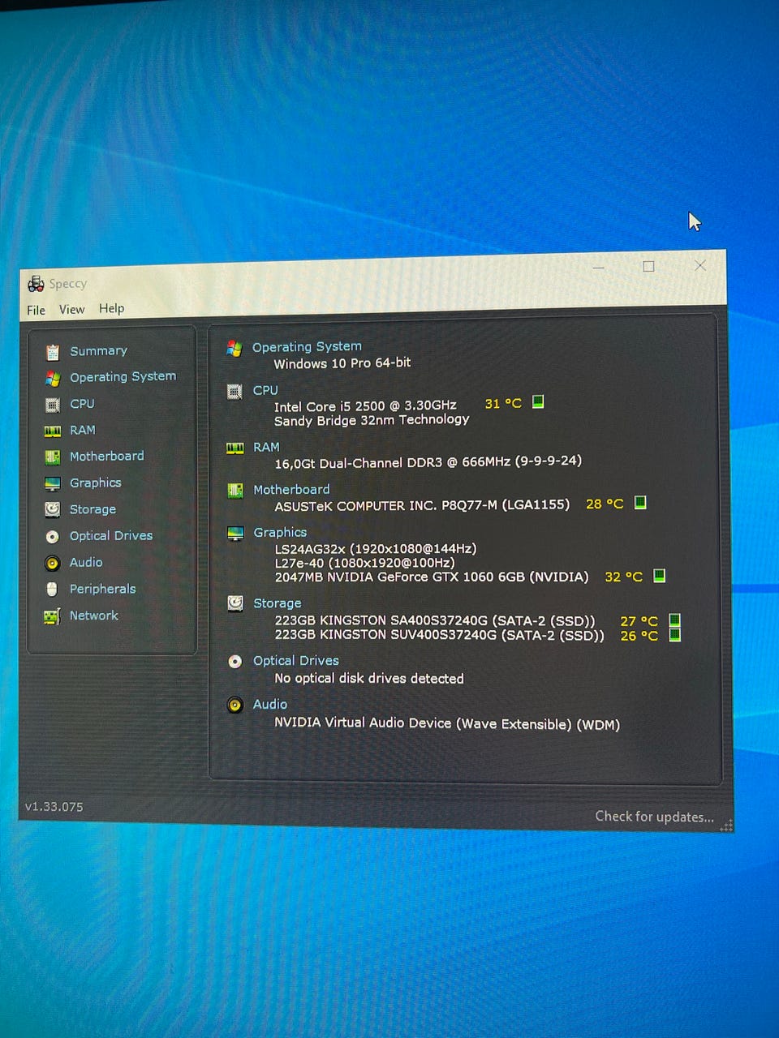Click the Motherboard heading link in summary

(x=291, y=490)
